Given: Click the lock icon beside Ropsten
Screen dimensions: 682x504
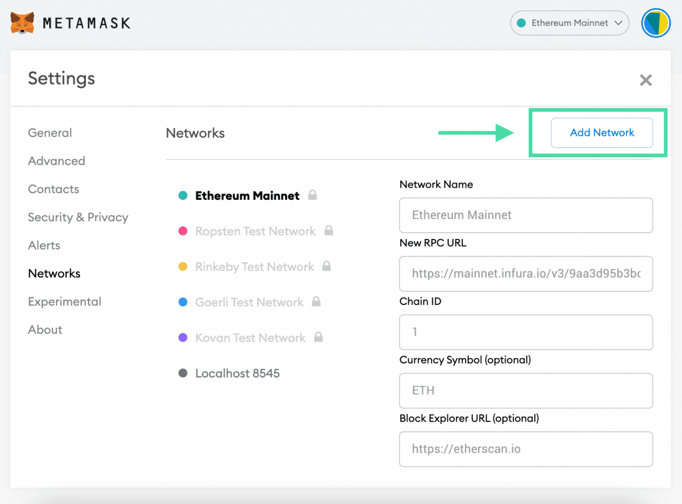Looking at the screenshot, I should point(329,230).
